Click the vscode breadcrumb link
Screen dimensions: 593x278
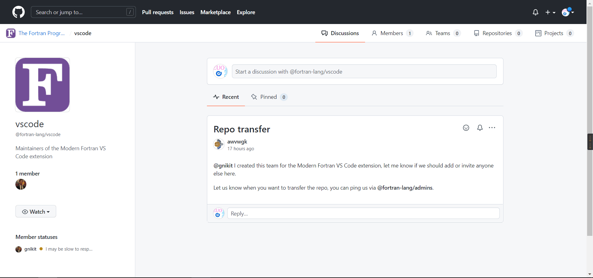[x=83, y=33]
